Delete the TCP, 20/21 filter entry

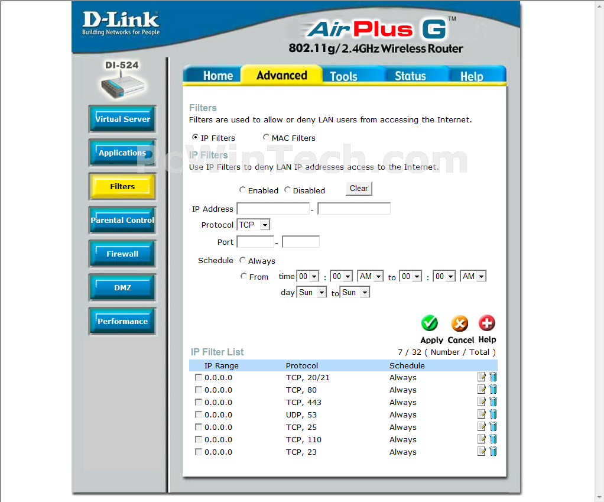tap(493, 377)
